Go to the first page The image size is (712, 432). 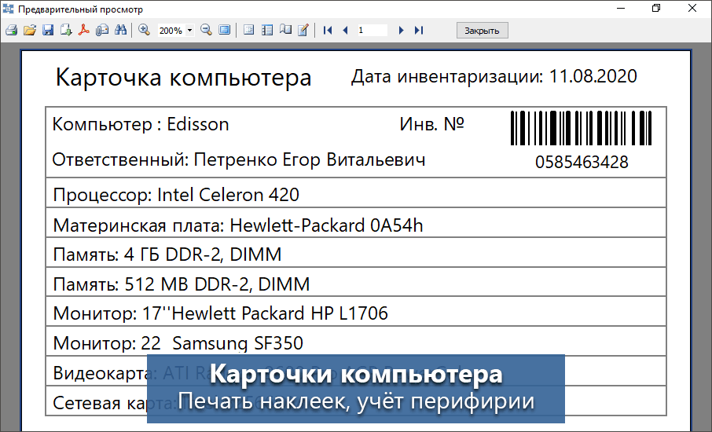[328, 31]
